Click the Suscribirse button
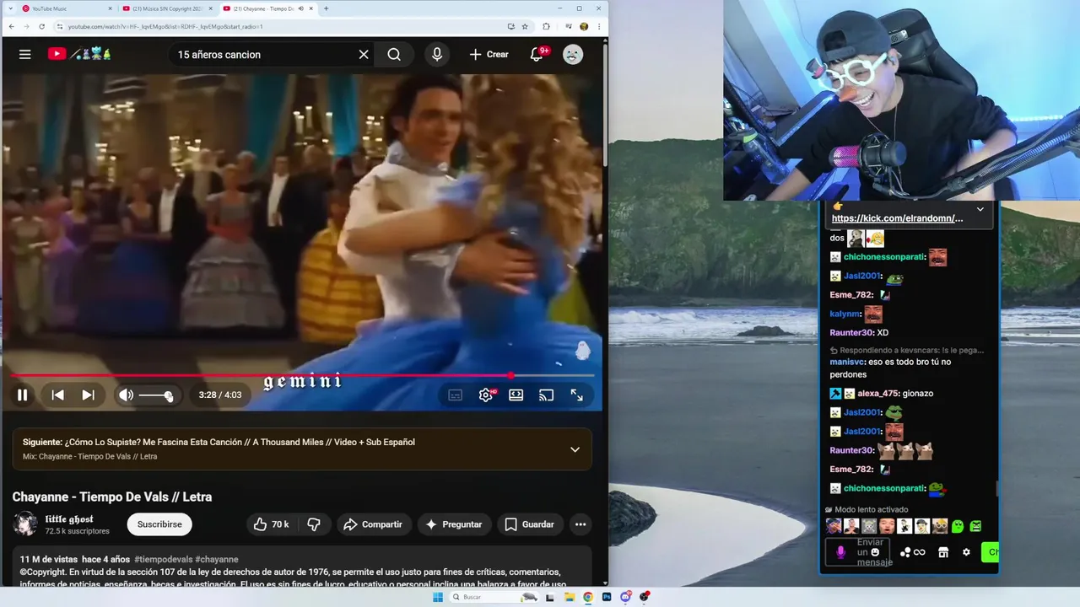Viewport: 1080px width, 607px height. [159, 524]
